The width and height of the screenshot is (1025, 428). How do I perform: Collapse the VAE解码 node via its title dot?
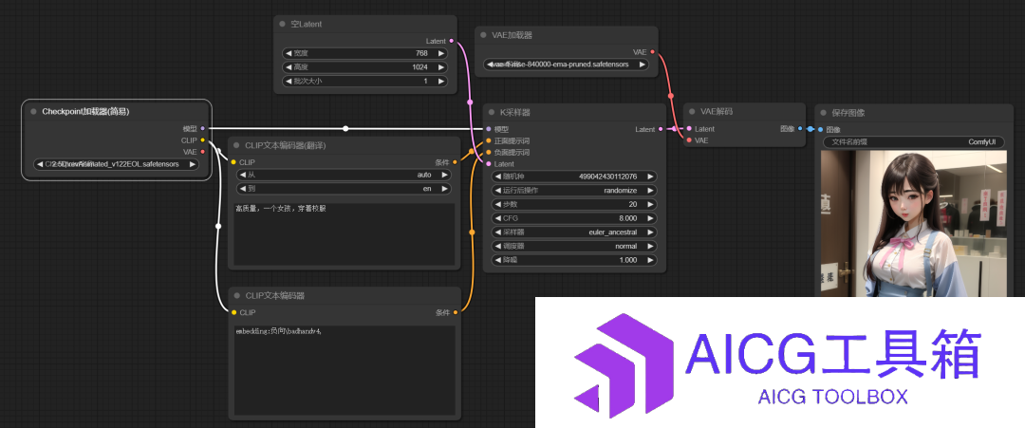(692, 112)
